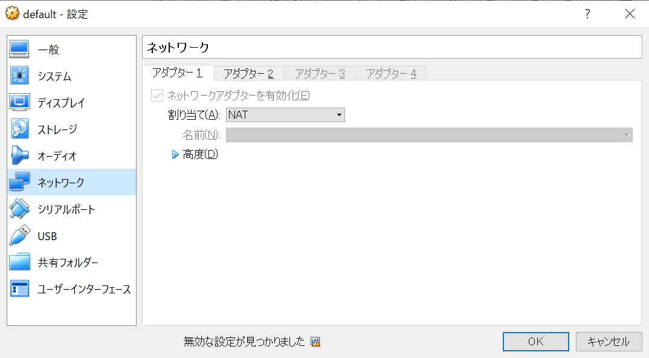The image size is (649, 358).
Task: Open the ディスプレイ monitor icon
Action: (19, 103)
